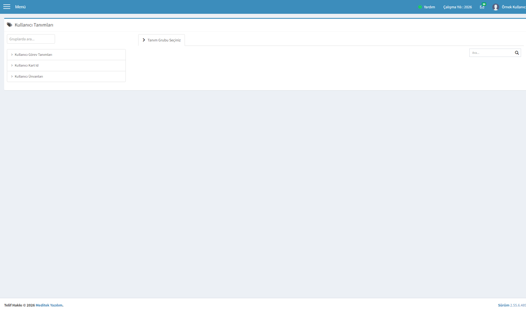
Task: Click the chevron in Tanım Grubu Seçiniz tab
Action: pos(144,40)
